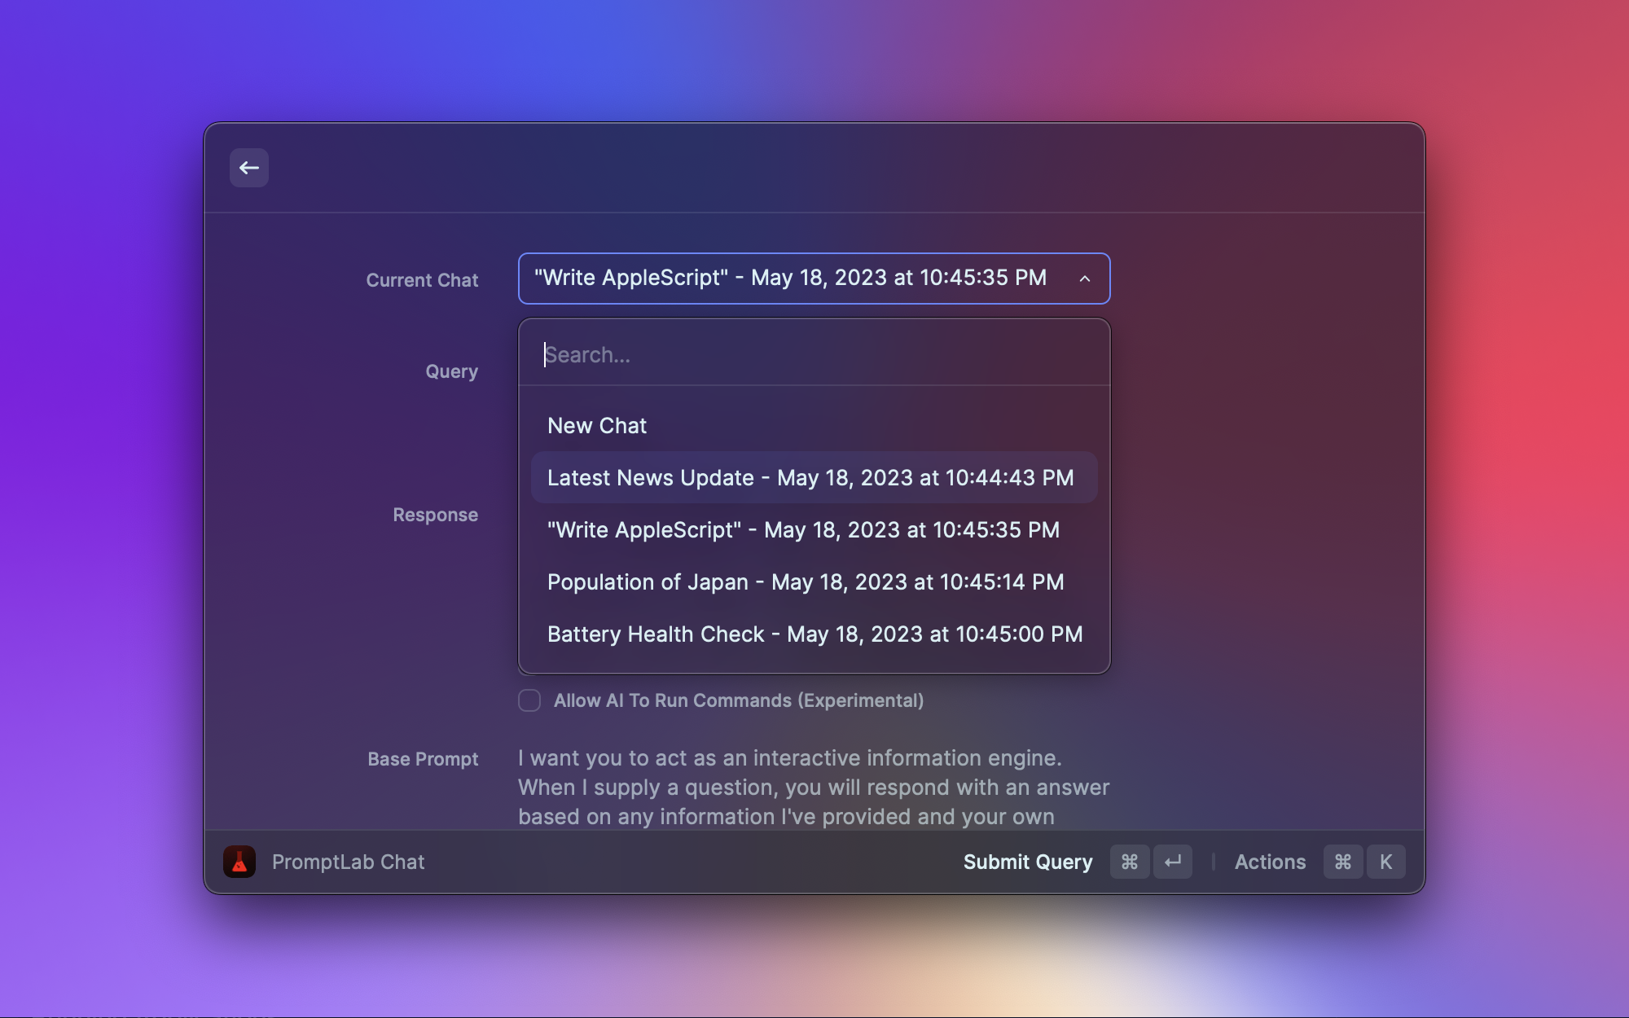This screenshot has height=1018, width=1629.
Task: Click the Actions command icon
Action: (1343, 861)
